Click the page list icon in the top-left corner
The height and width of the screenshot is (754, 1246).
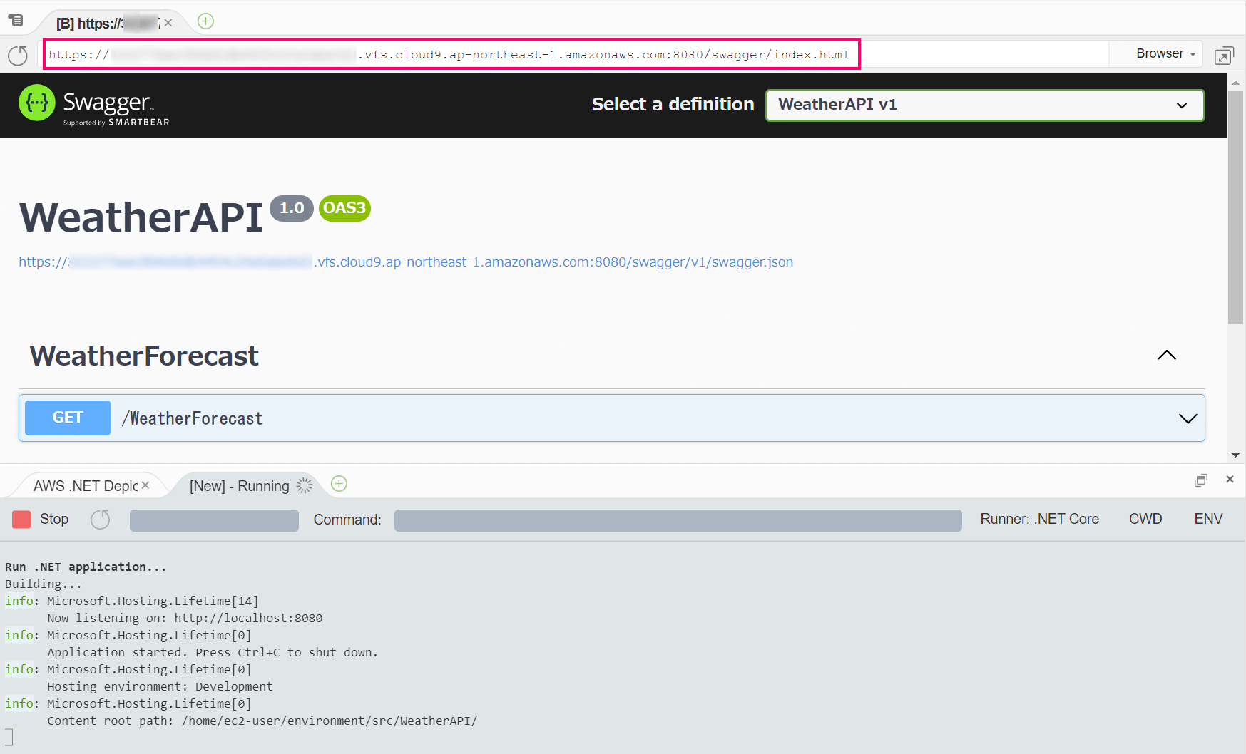(16, 20)
